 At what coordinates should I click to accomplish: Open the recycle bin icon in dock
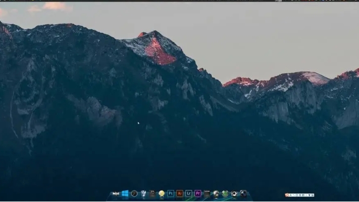click(x=143, y=194)
